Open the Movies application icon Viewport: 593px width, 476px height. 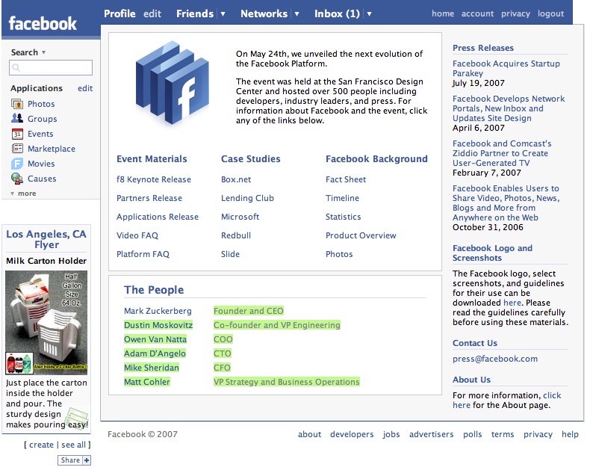point(17,164)
